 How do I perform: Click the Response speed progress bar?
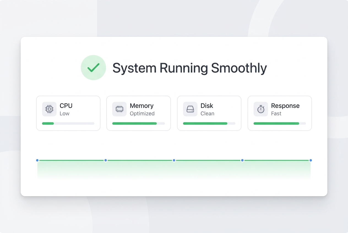[280, 124]
